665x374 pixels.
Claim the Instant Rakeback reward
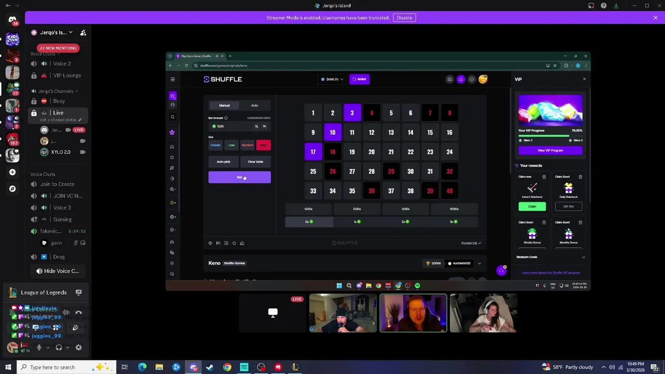[x=532, y=207]
